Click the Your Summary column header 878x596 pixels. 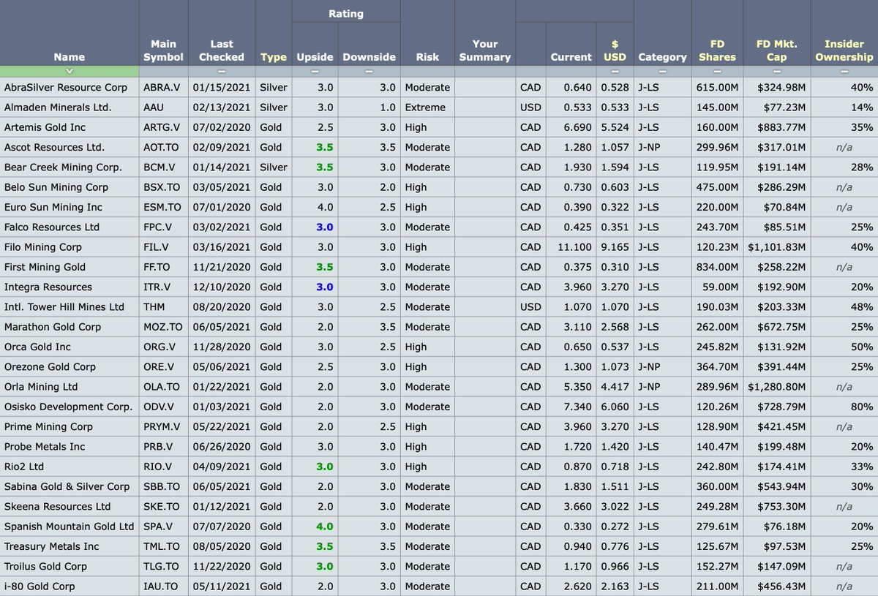coord(484,50)
